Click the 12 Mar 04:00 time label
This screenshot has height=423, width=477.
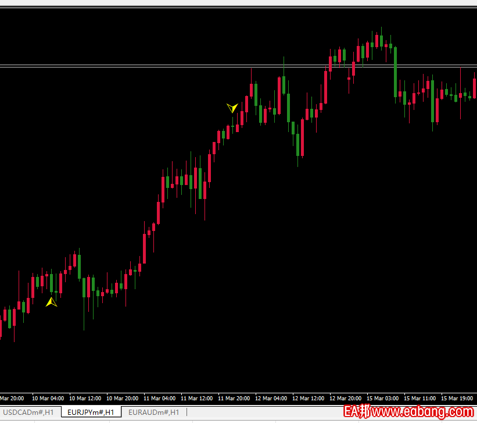pos(271,399)
